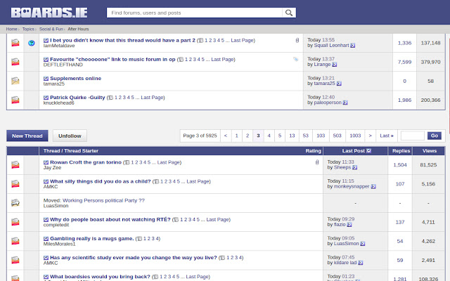
Task: Click the go-to-last-post arrow by Lirange
Action: click(335, 65)
